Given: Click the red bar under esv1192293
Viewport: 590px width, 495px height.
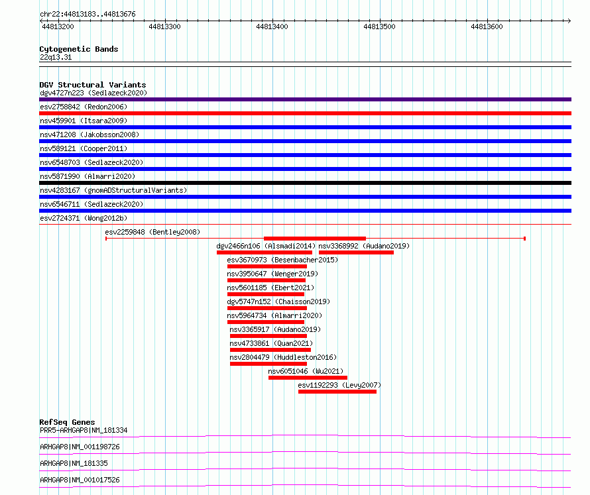Looking at the screenshot, I should click(x=337, y=392).
